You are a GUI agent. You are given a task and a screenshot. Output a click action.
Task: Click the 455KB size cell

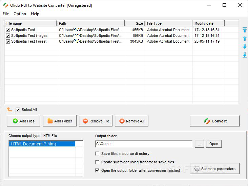(138, 30)
